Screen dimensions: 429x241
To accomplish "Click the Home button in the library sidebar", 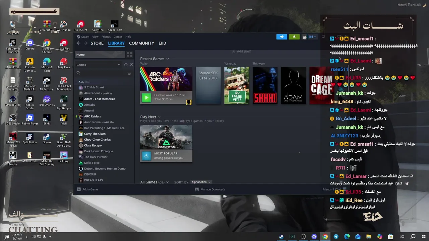I will [100, 55].
